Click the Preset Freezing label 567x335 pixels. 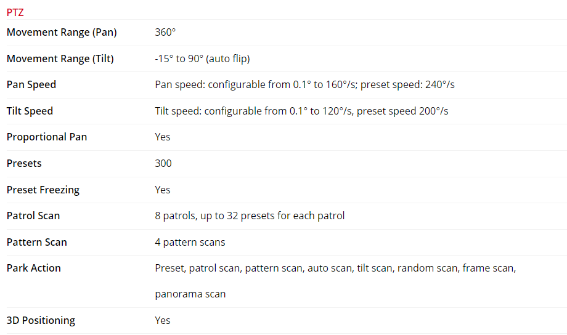43,190
